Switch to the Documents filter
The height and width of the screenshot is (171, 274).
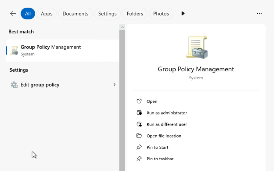point(75,14)
